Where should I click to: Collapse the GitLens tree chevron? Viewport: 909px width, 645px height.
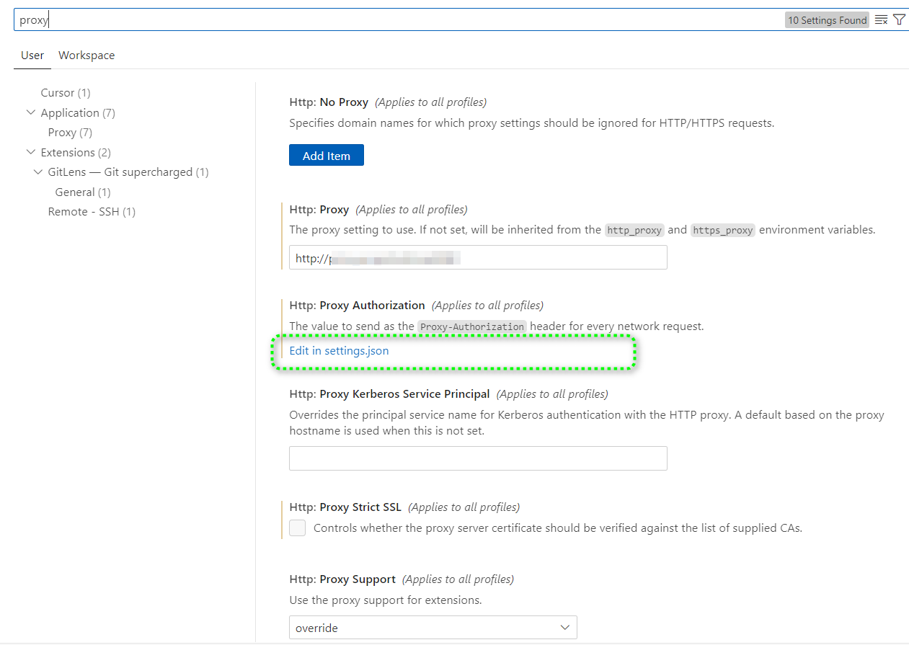[x=38, y=172]
